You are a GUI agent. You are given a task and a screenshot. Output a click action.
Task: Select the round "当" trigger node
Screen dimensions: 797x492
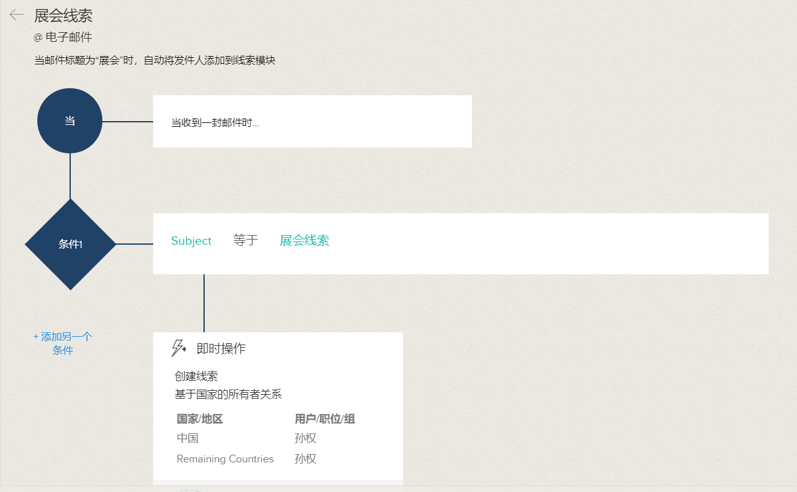pos(70,121)
